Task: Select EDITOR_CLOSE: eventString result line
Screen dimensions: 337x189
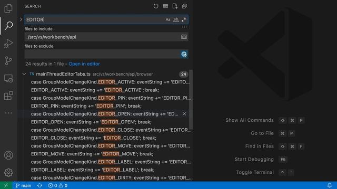Action: (94, 138)
